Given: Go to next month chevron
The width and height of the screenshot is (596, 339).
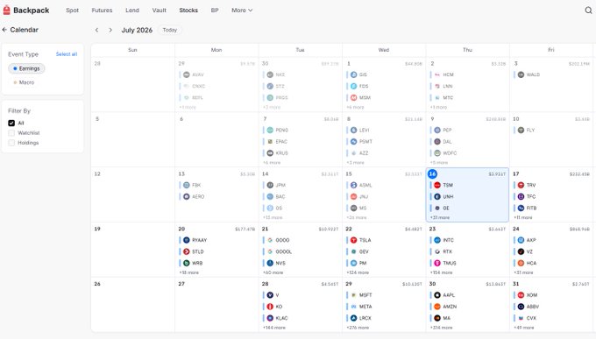Looking at the screenshot, I should coord(110,30).
